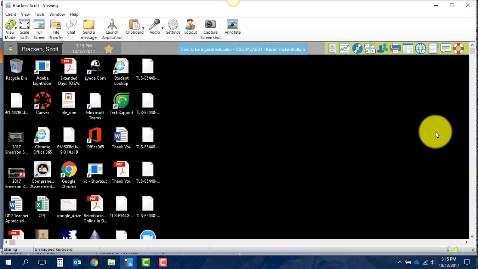Click Scale to fit
Screen dimensions: 478x269
(x=24, y=30)
